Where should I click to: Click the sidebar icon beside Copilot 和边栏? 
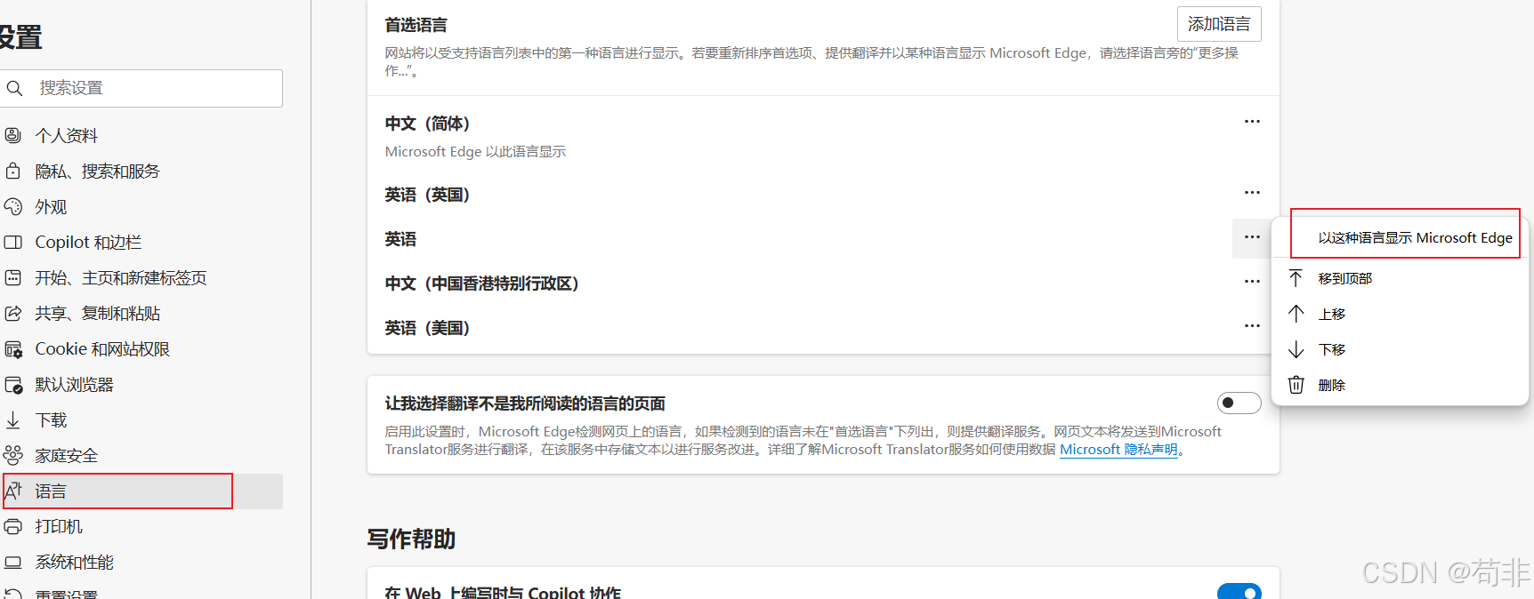point(12,242)
